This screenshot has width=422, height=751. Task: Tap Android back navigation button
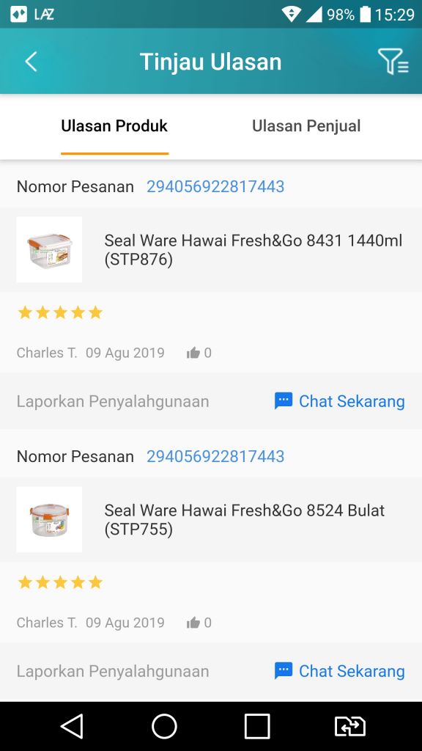[x=73, y=726]
